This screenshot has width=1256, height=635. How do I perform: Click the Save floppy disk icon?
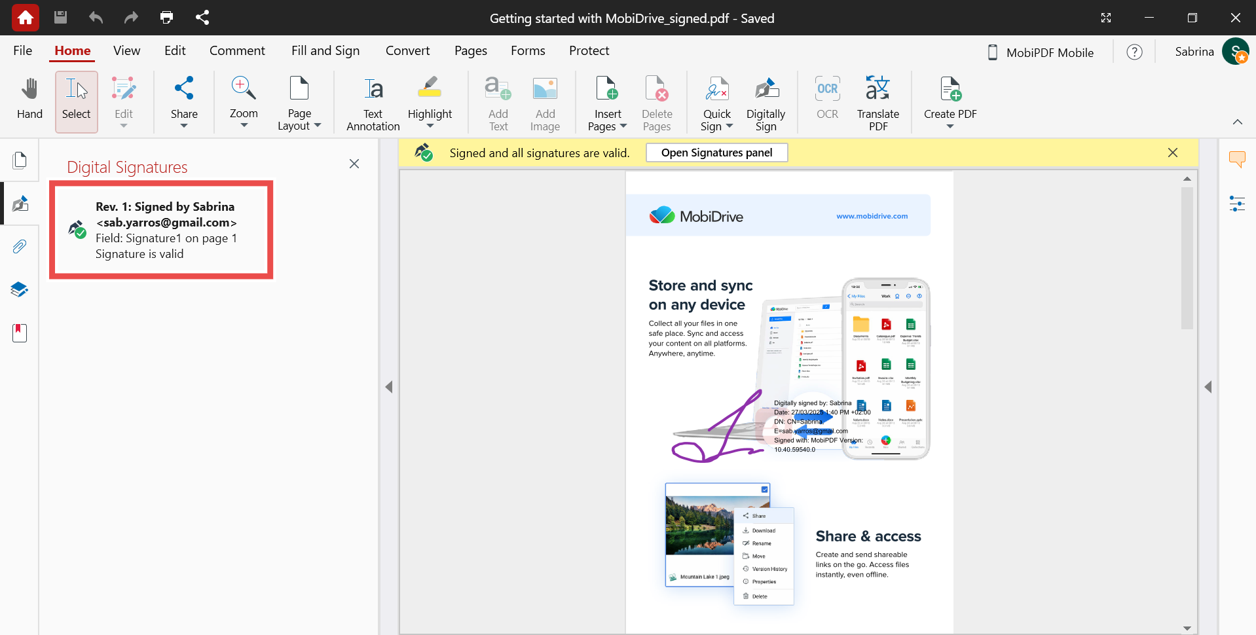point(60,18)
